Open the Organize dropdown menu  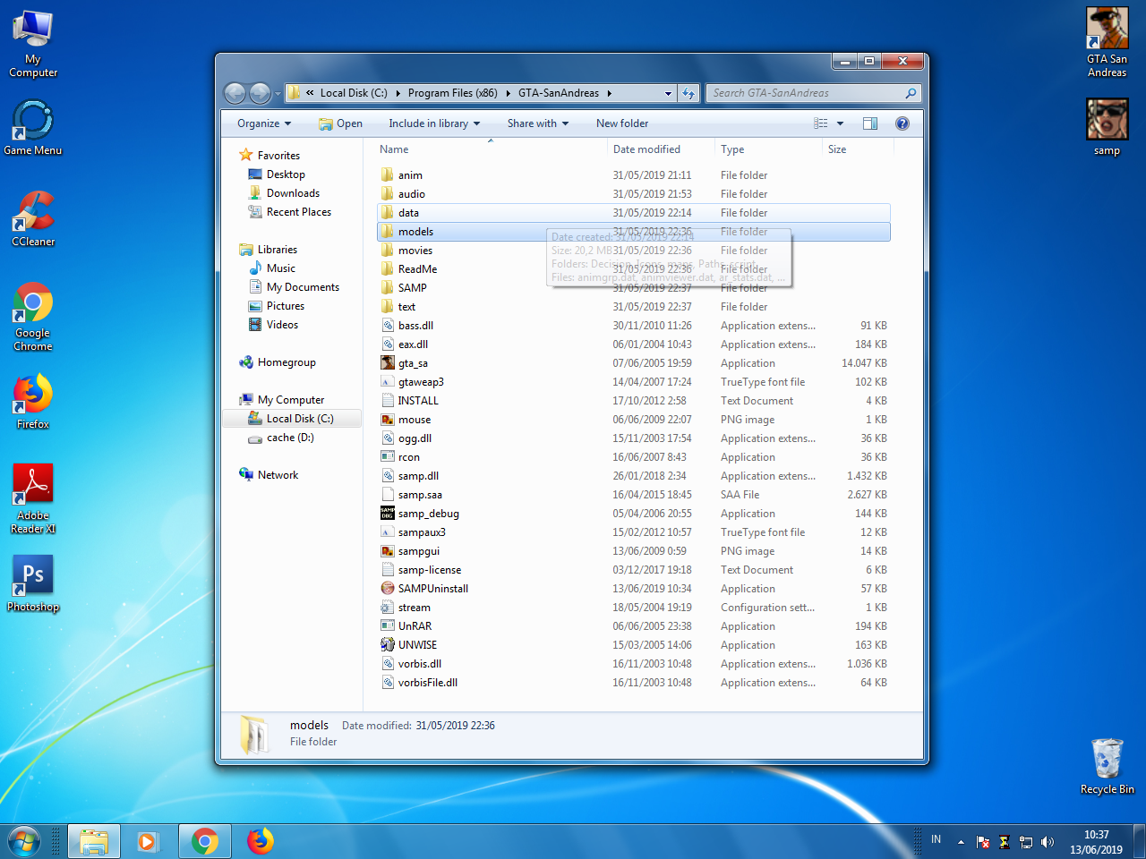(264, 123)
